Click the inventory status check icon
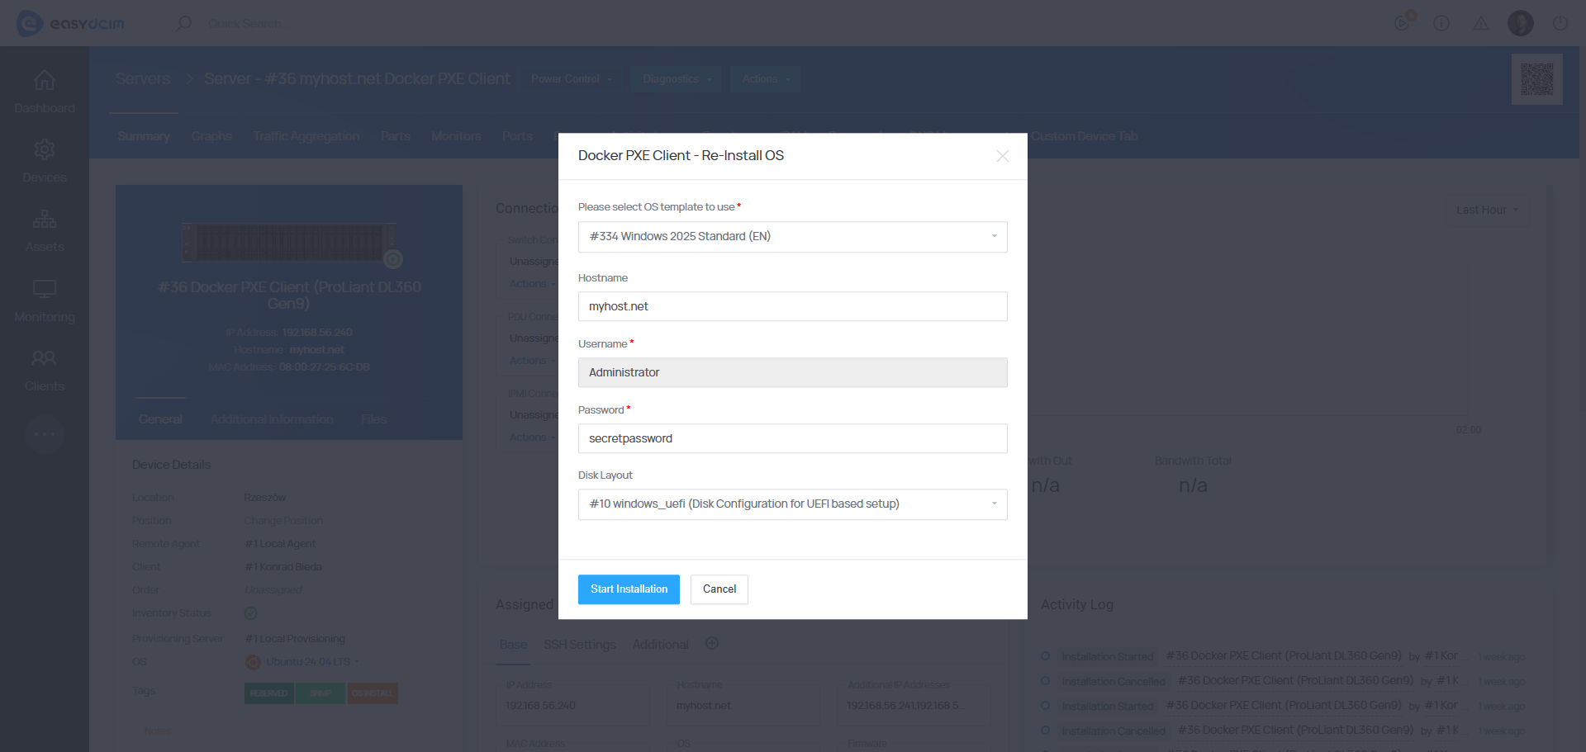This screenshot has height=752, width=1586. [x=251, y=613]
